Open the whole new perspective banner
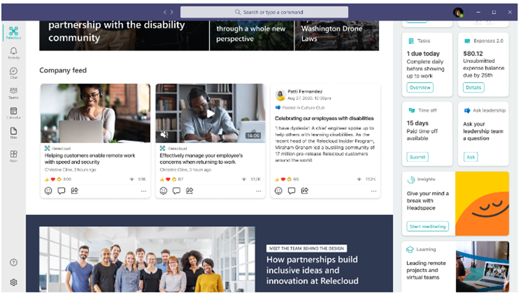Screen dimensions: 521x297 [252, 36]
